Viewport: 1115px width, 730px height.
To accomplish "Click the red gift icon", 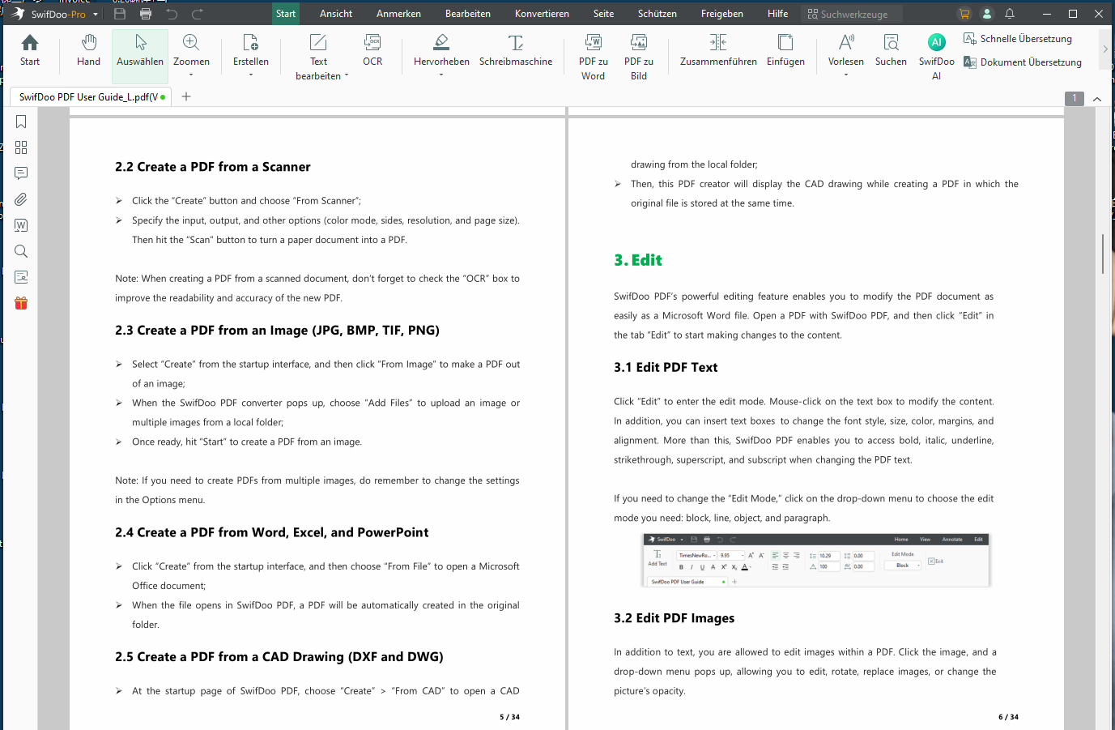I will pos(21,303).
